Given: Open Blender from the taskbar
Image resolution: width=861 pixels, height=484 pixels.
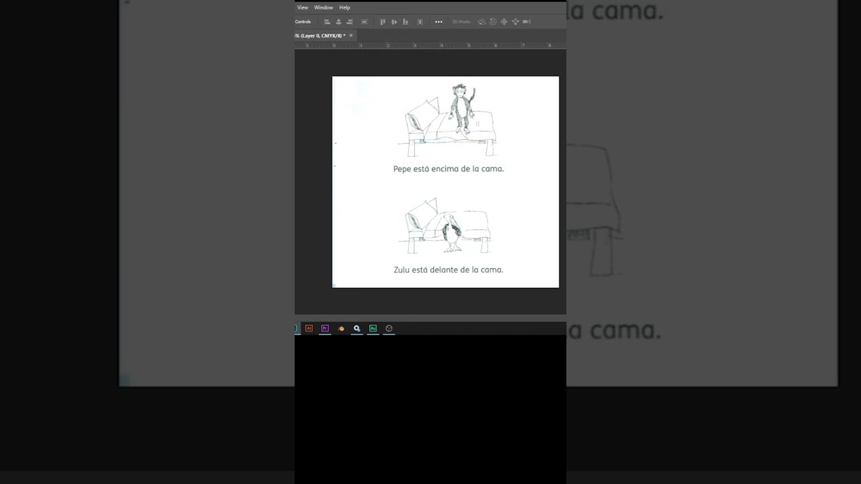Looking at the screenshot, I should tap(341, 328).
